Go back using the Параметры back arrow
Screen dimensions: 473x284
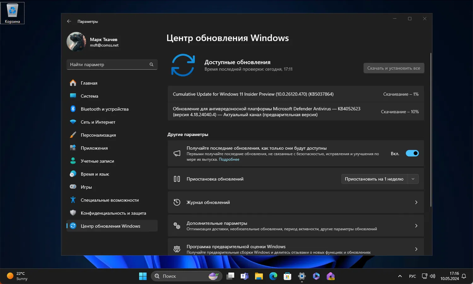click(69, 21)
